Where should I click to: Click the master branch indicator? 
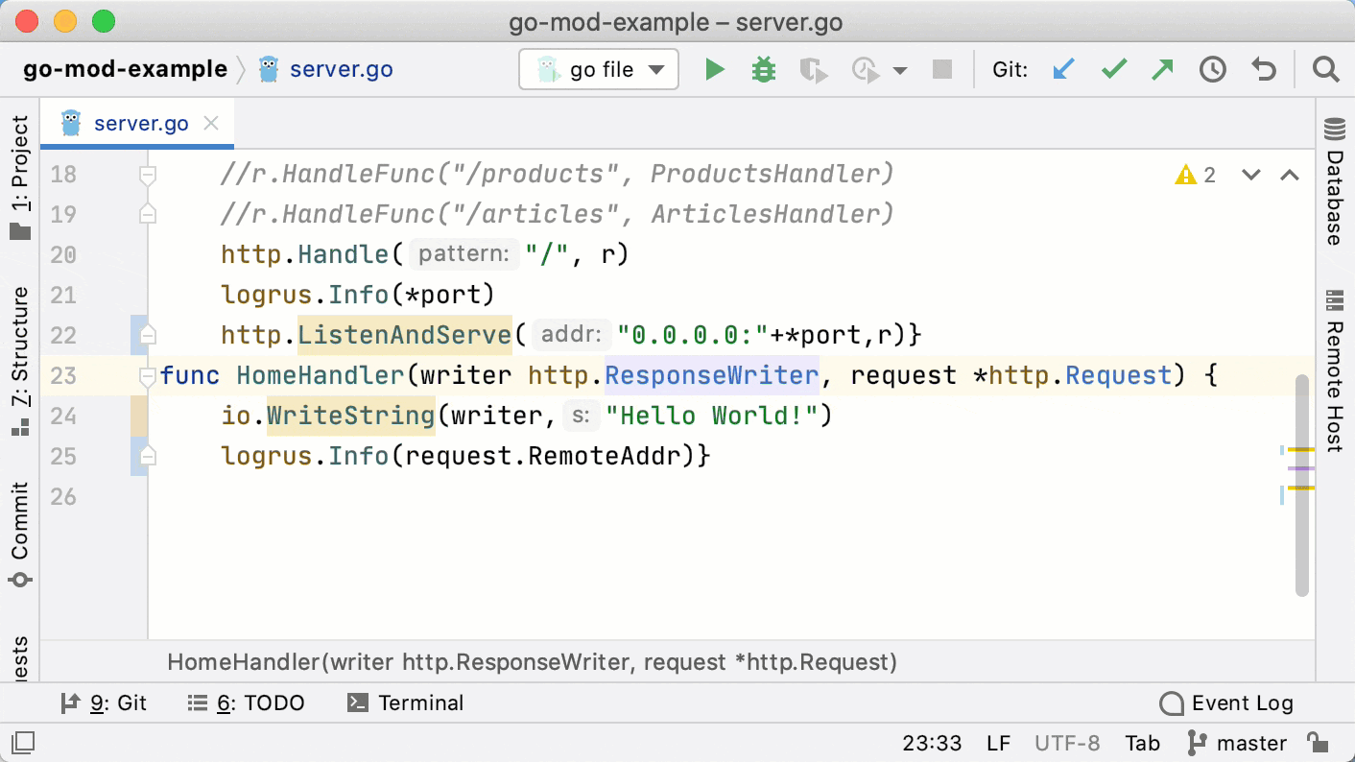[x=1247, y=742]
